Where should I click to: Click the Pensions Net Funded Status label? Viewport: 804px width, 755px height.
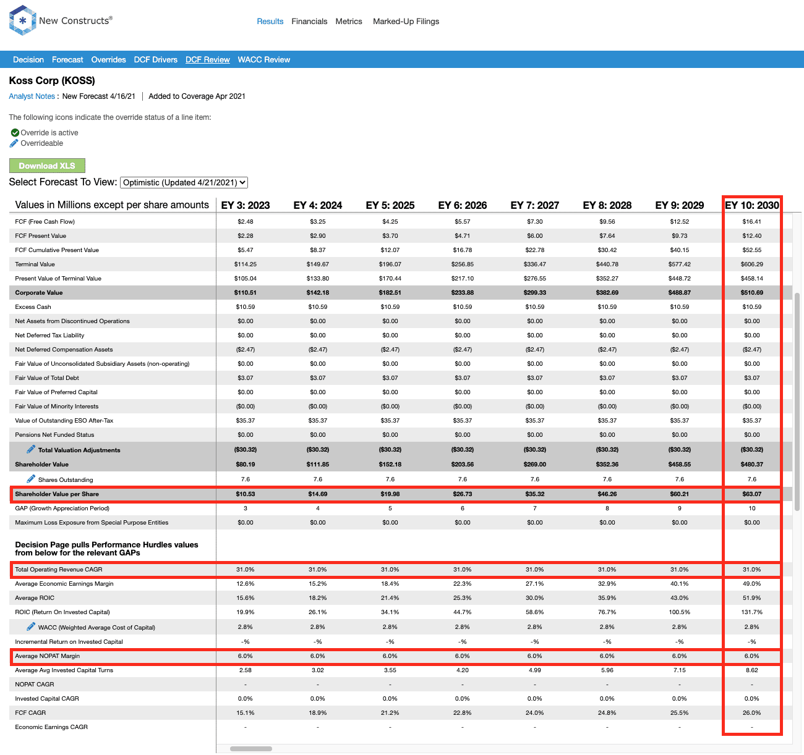click(x=55, y=435)
